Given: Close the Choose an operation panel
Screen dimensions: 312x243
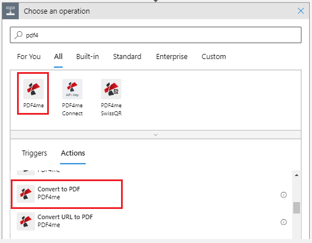Looking at the screenshot, I should pos(301,11).
